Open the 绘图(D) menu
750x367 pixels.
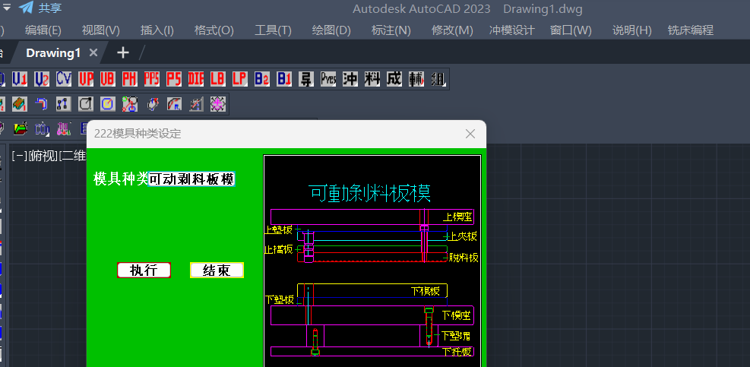pyautogui.click(x=331, y=30)
